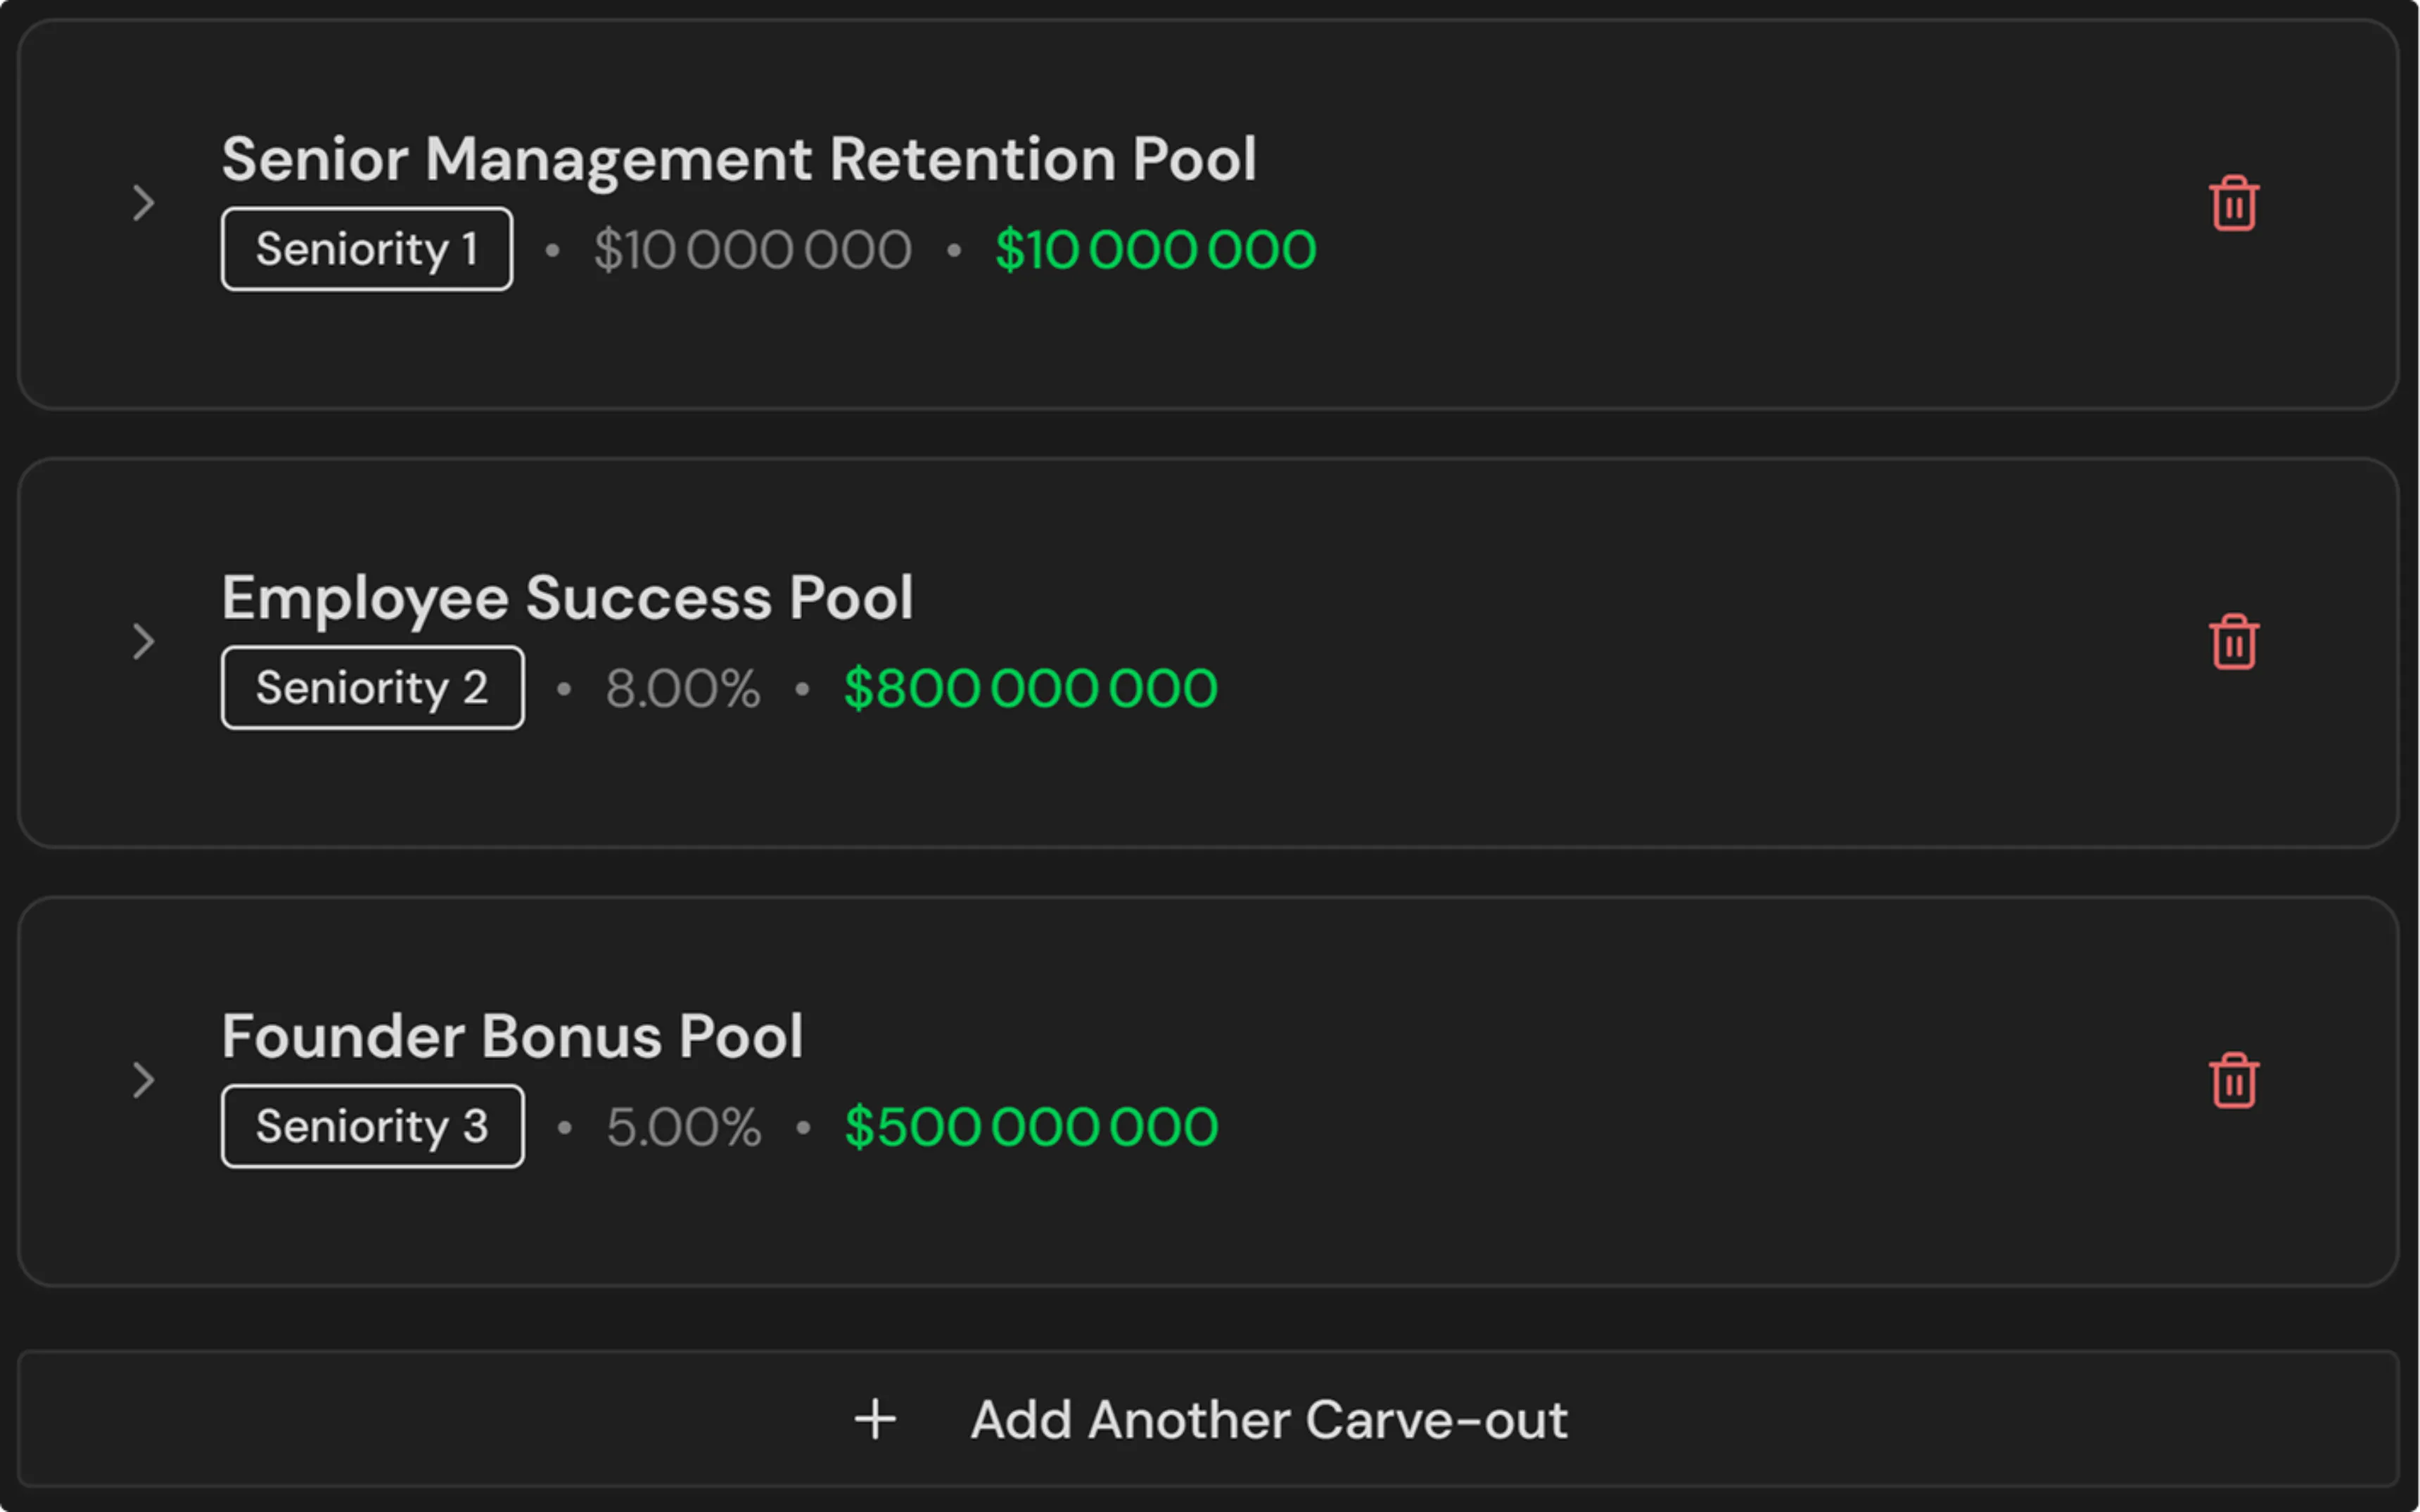2420x1512 pixels.
Task: Click Add Another Carve-out button
Action: (x=1268, y=1419)
